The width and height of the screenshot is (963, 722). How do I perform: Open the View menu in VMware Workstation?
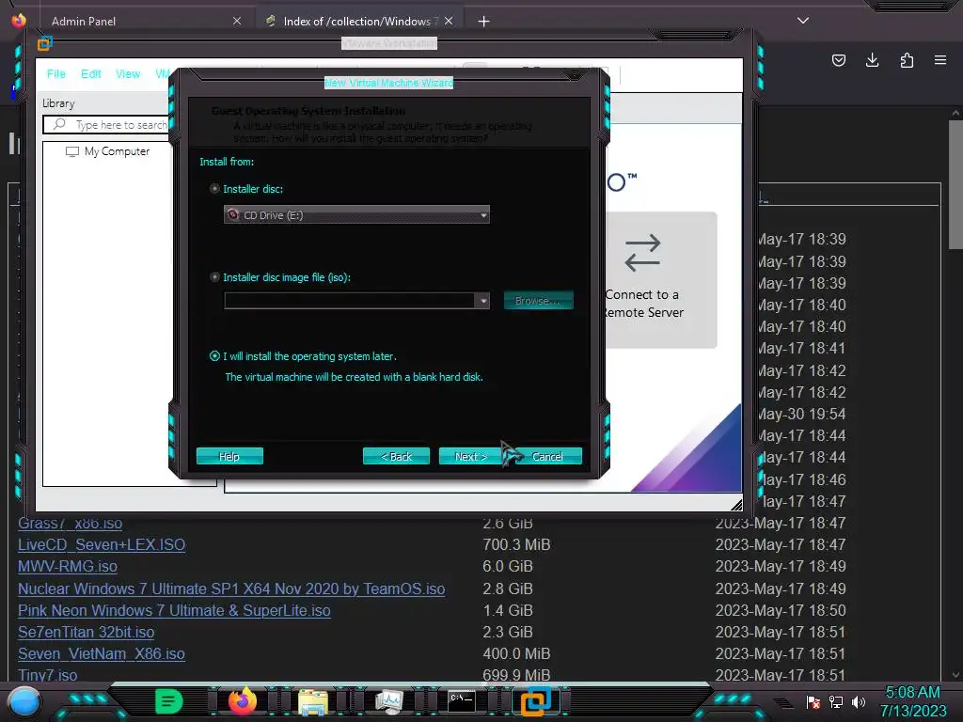(x=128, y=73)
